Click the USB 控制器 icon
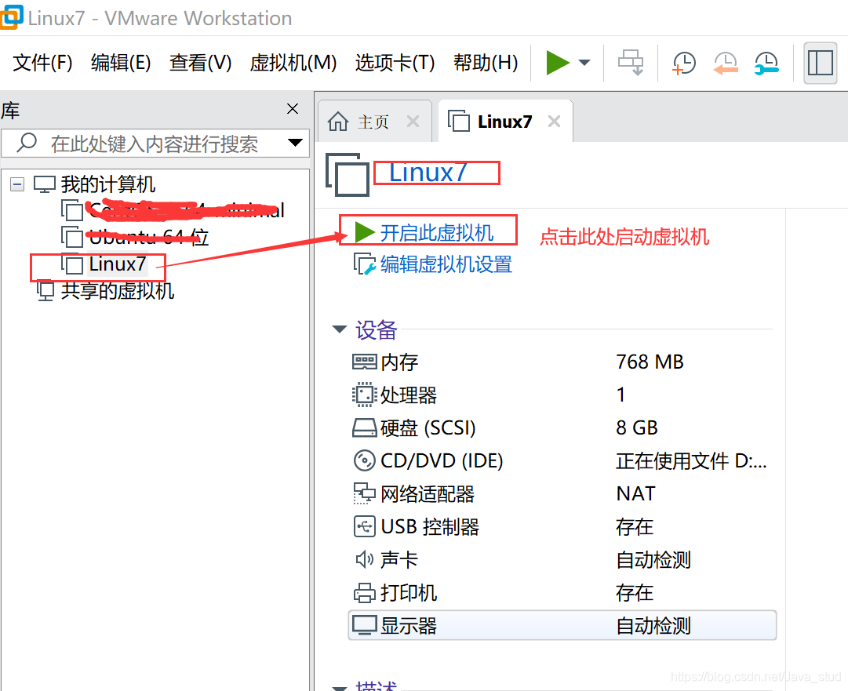The height and width of the screenshot is (691, 848). point(365,526)
